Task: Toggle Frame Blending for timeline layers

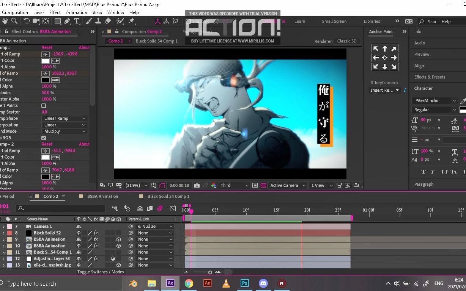Action: [150, 208]
